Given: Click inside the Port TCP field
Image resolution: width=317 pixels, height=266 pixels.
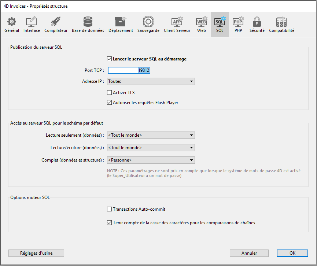Looking at the screenshot, I should tap(129, 70).
